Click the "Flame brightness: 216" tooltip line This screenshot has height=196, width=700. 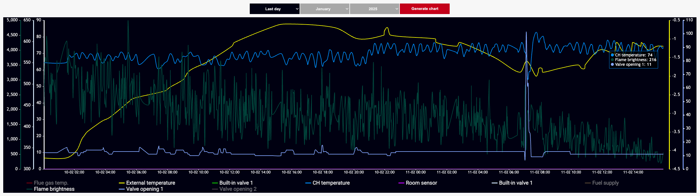(635, 60)
